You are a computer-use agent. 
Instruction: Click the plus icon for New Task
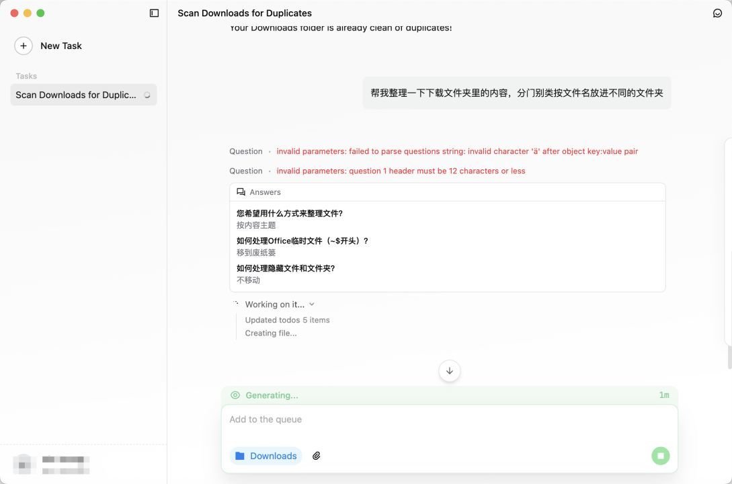click(x=24, y=46)
